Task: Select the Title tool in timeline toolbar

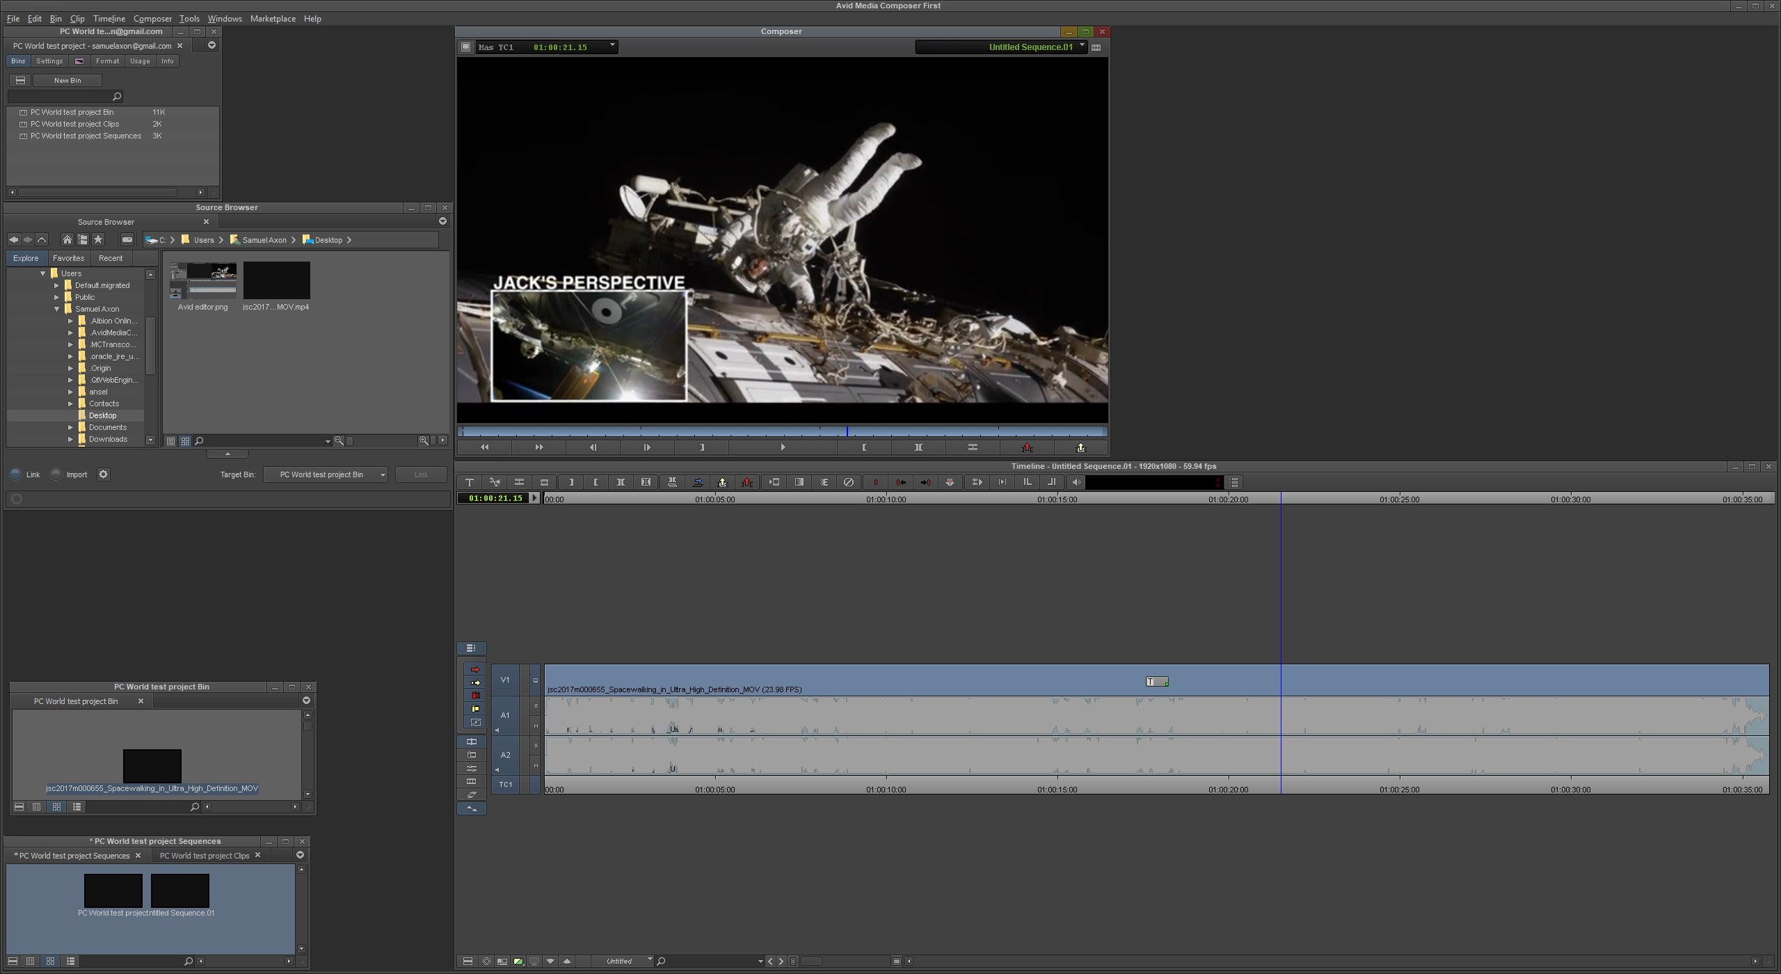Action: (x=470, y=482)
